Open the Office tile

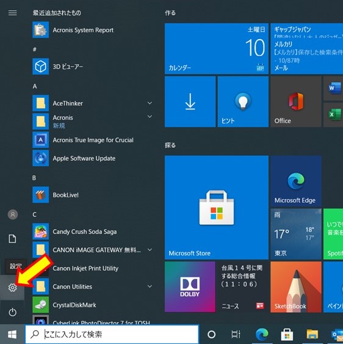[x=296, y=101]
